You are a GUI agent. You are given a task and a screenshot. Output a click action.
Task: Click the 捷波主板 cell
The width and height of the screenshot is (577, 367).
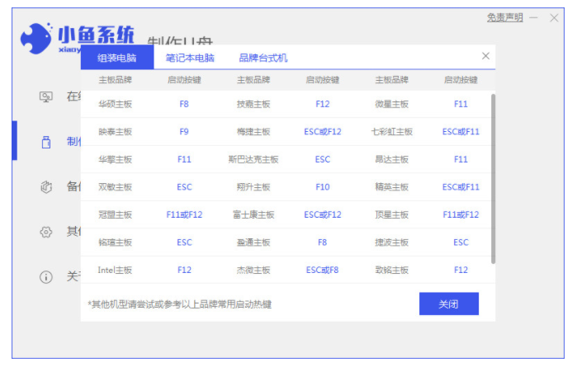[392, 242]
